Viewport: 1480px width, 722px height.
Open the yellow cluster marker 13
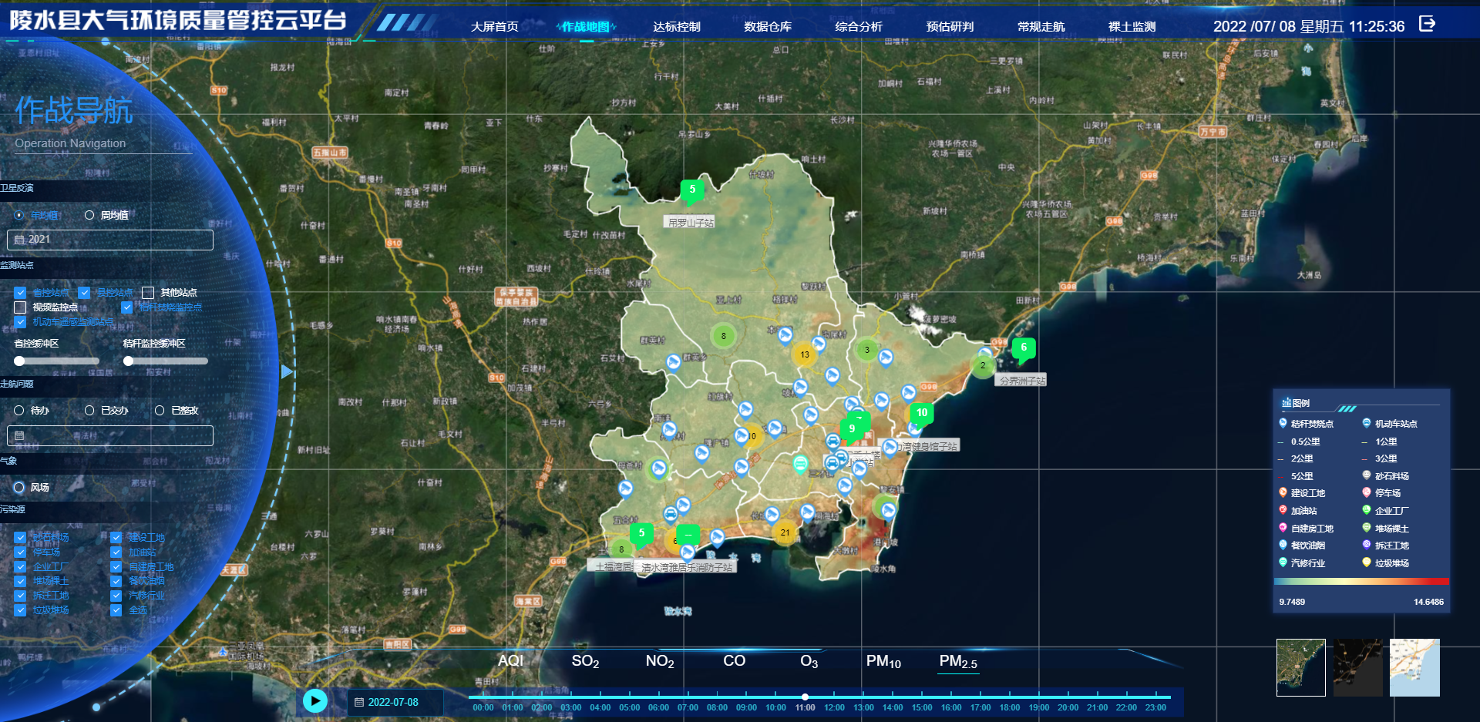804,354
